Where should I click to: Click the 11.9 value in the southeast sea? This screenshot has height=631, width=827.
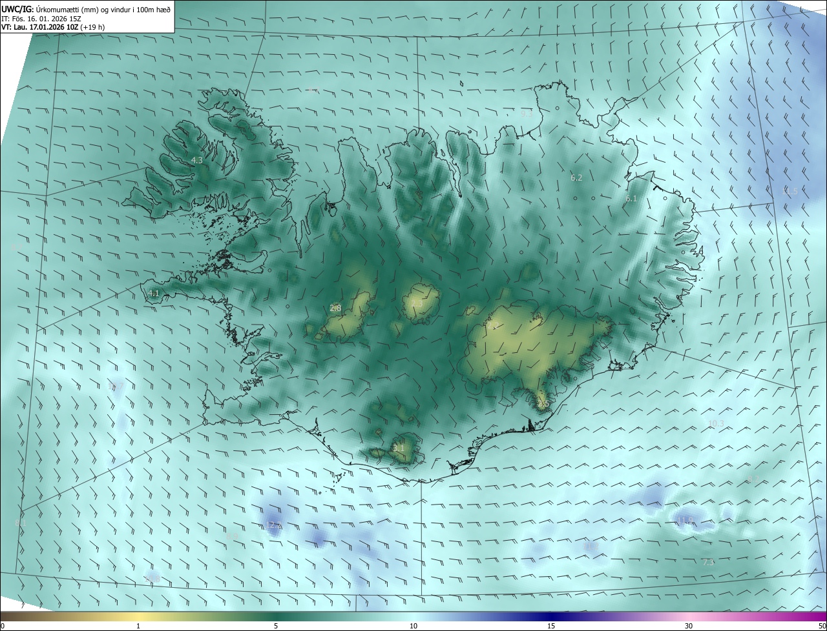(x=684, y=520)
